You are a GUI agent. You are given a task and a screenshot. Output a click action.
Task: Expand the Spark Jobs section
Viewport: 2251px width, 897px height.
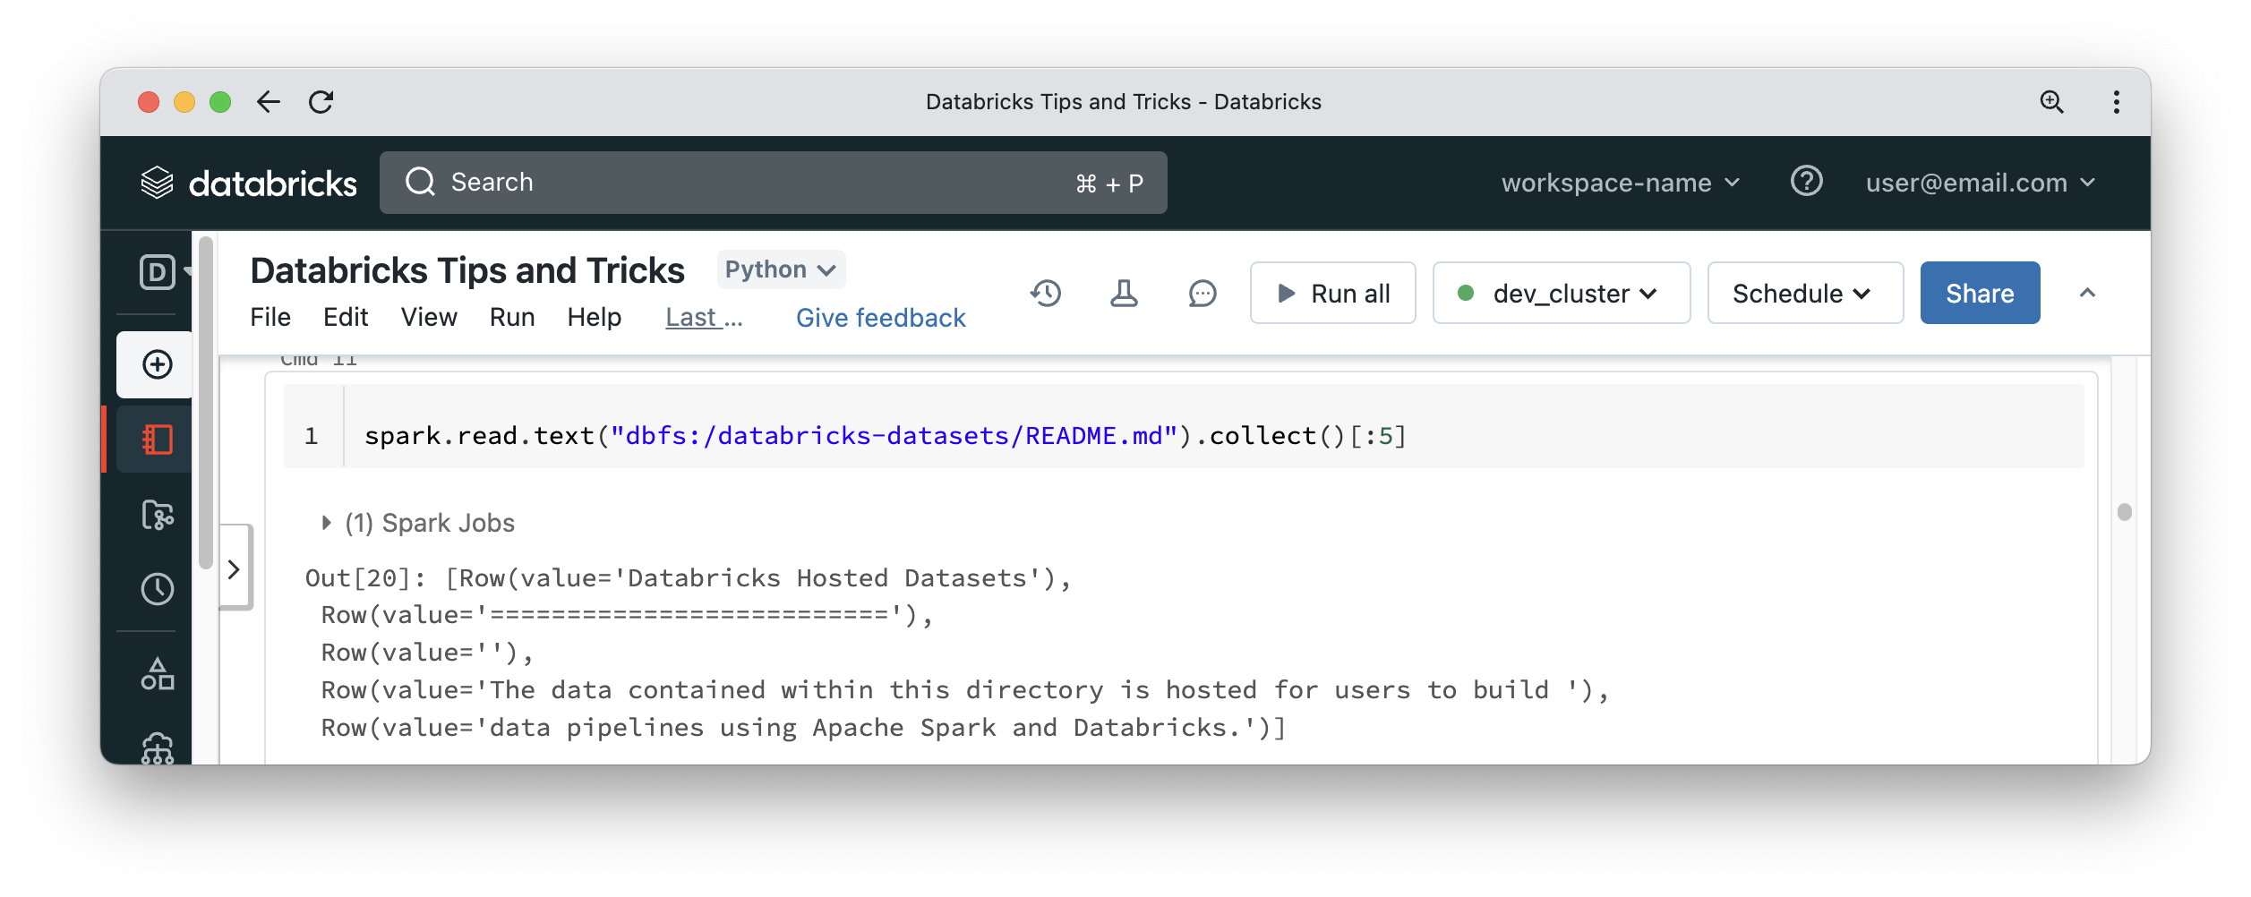(x=327, y=523)
